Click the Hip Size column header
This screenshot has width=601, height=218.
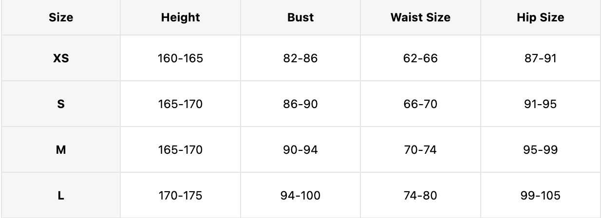(541, 18)
